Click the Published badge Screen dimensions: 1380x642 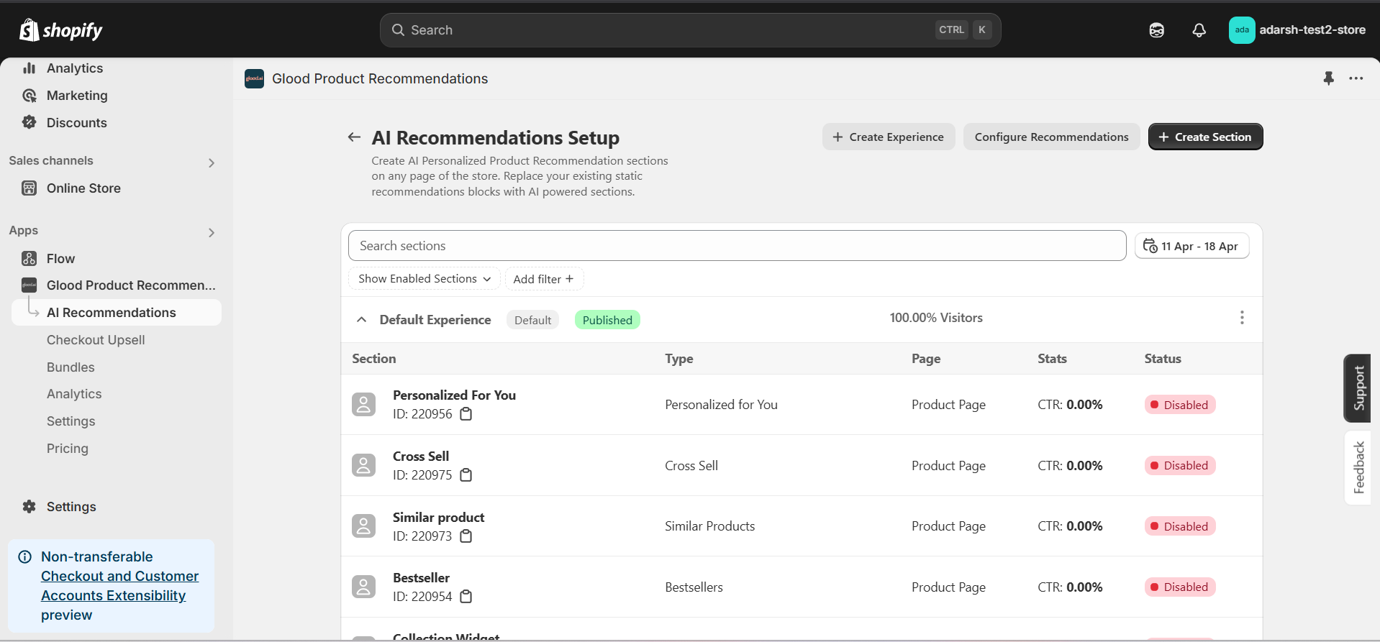[x=607, y=320]
